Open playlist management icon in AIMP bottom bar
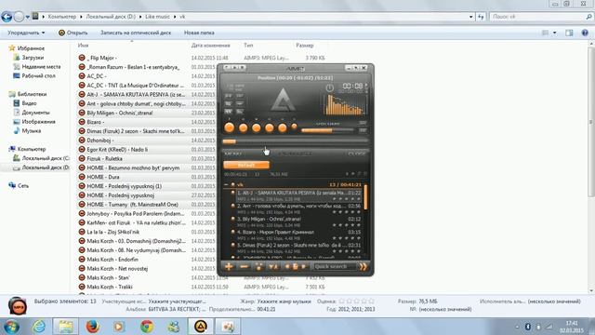This screenshot has height=335, width=595. [x=296, y=267]
